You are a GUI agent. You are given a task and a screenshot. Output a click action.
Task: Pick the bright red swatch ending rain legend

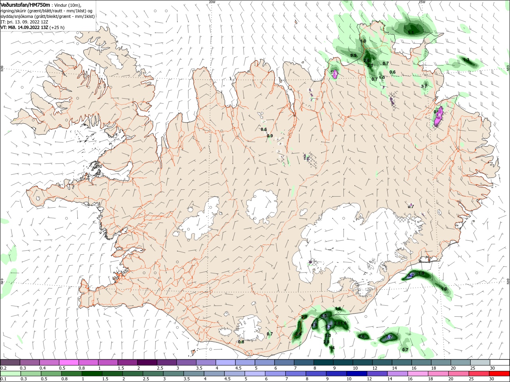pyautogui.click(x=500, y=374)
